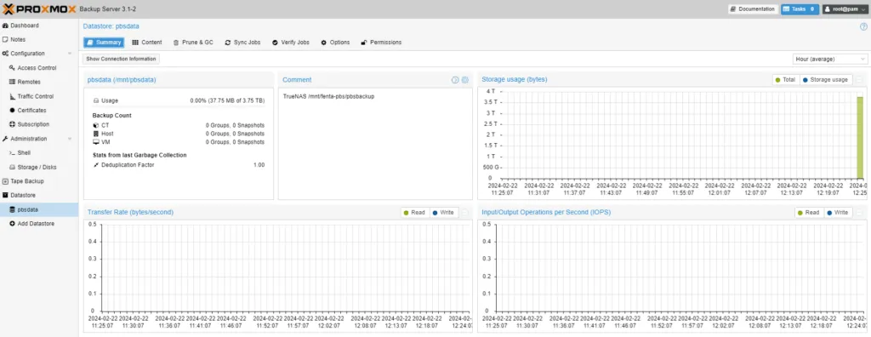Toggle Write series in Transfer Rate legend
This screenshot has width=871, height=337.
[x=444, y=213]
